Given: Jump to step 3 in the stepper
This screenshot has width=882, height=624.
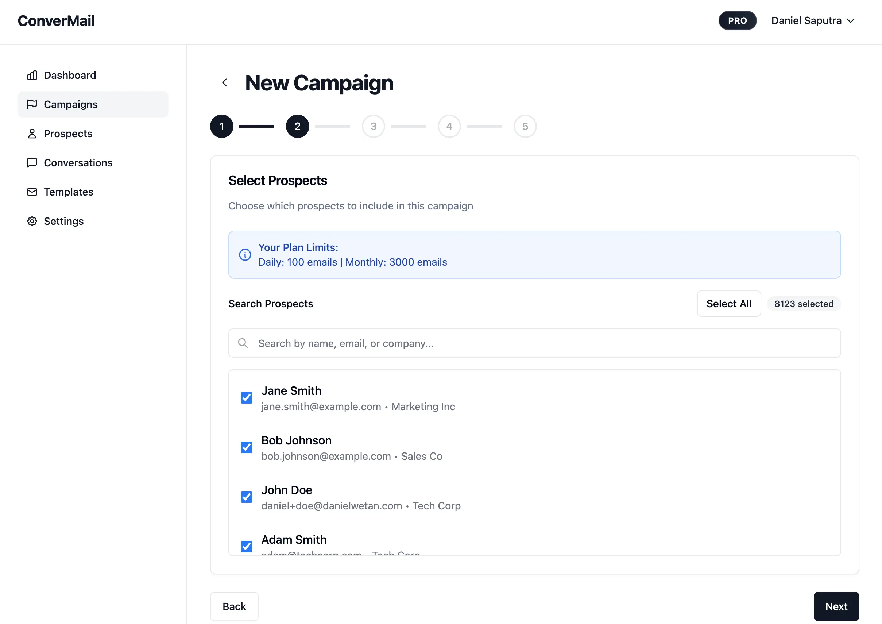Looking at the screenshot, I should [373, 126].
